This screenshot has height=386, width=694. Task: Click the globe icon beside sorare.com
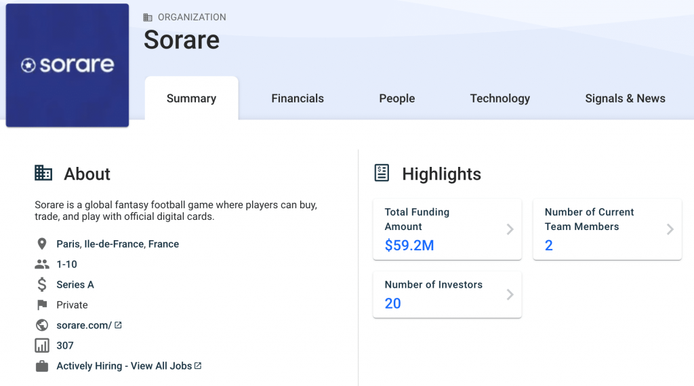pos(42,326)
